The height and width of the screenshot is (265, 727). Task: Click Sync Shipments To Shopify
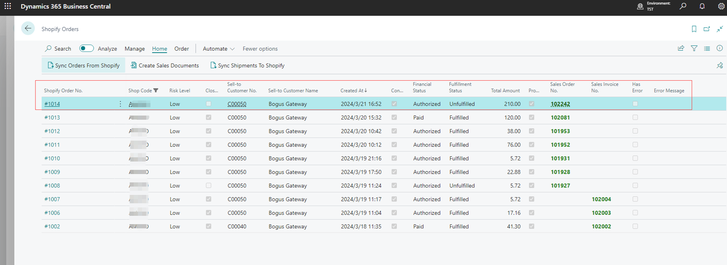[247, 65]
